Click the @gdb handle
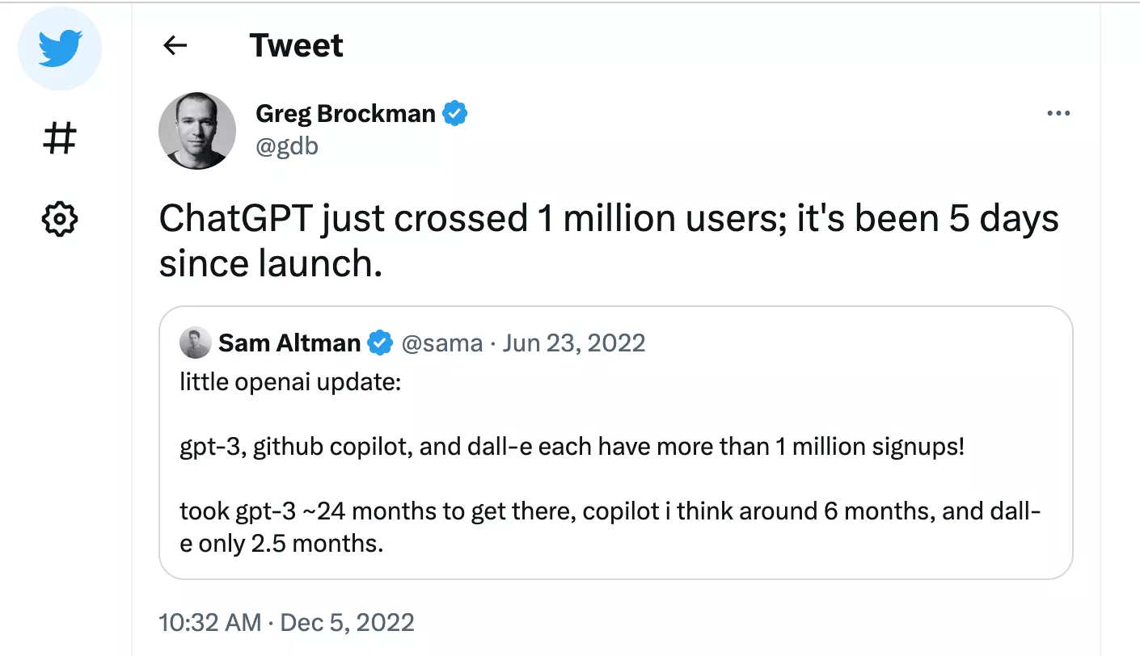Image resolution: width=1140 pixels, height=656 pixels. (287, 147)
